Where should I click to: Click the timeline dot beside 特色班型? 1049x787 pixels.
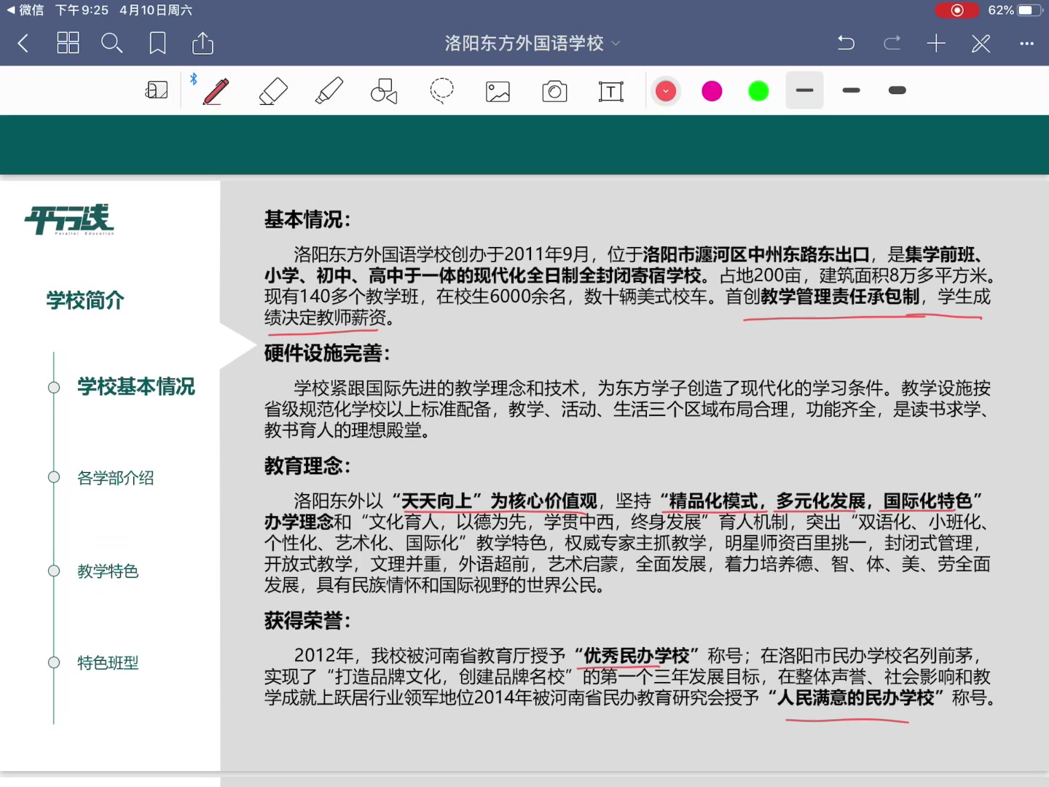pyautogui.click(x=54, y=662)
